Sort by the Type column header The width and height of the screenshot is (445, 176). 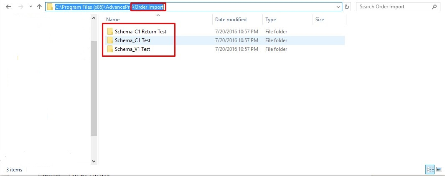point(271,20)
